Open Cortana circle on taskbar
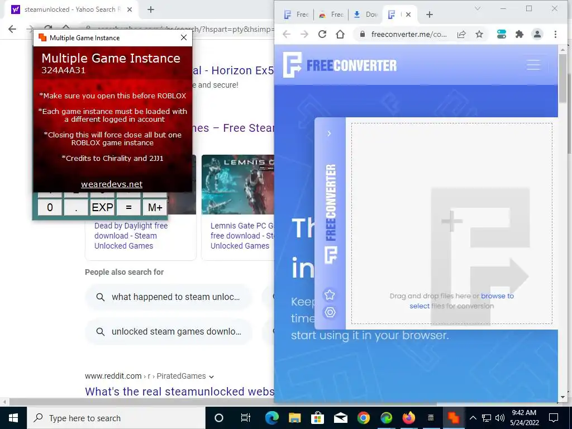This screenshot has height=429, width=572. (219, 418)
